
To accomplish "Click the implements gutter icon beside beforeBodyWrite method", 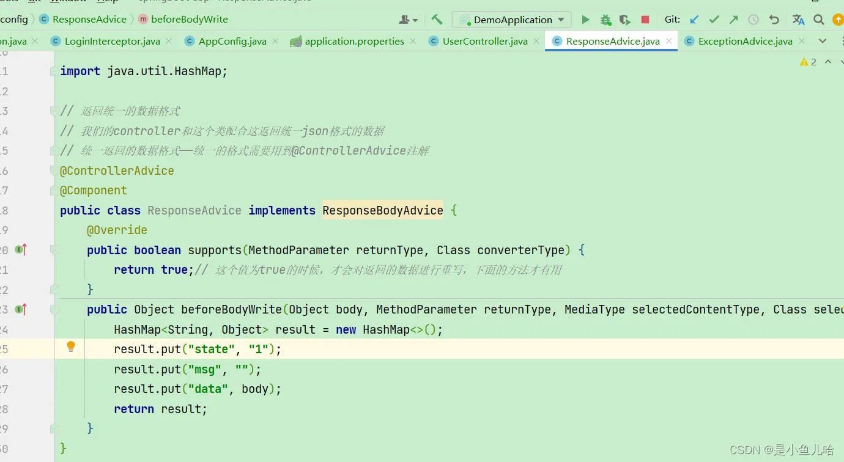I will click(21, 309).
